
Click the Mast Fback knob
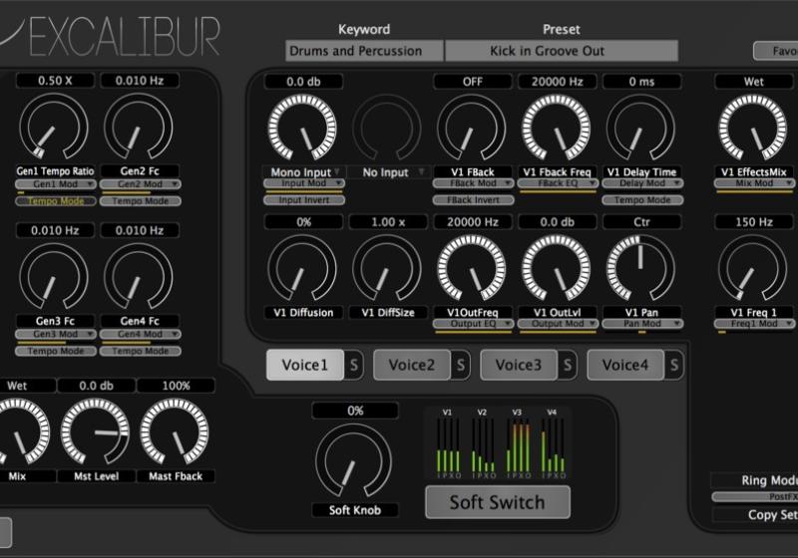point(175,432)
